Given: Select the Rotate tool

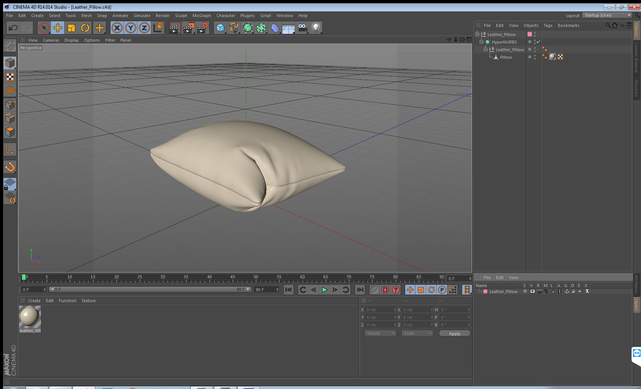Looking at the screenshot, I should [x=85, y=28].
